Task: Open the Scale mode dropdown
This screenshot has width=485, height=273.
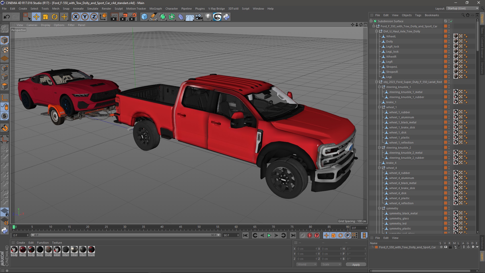Action: click(x=331, y=264)
